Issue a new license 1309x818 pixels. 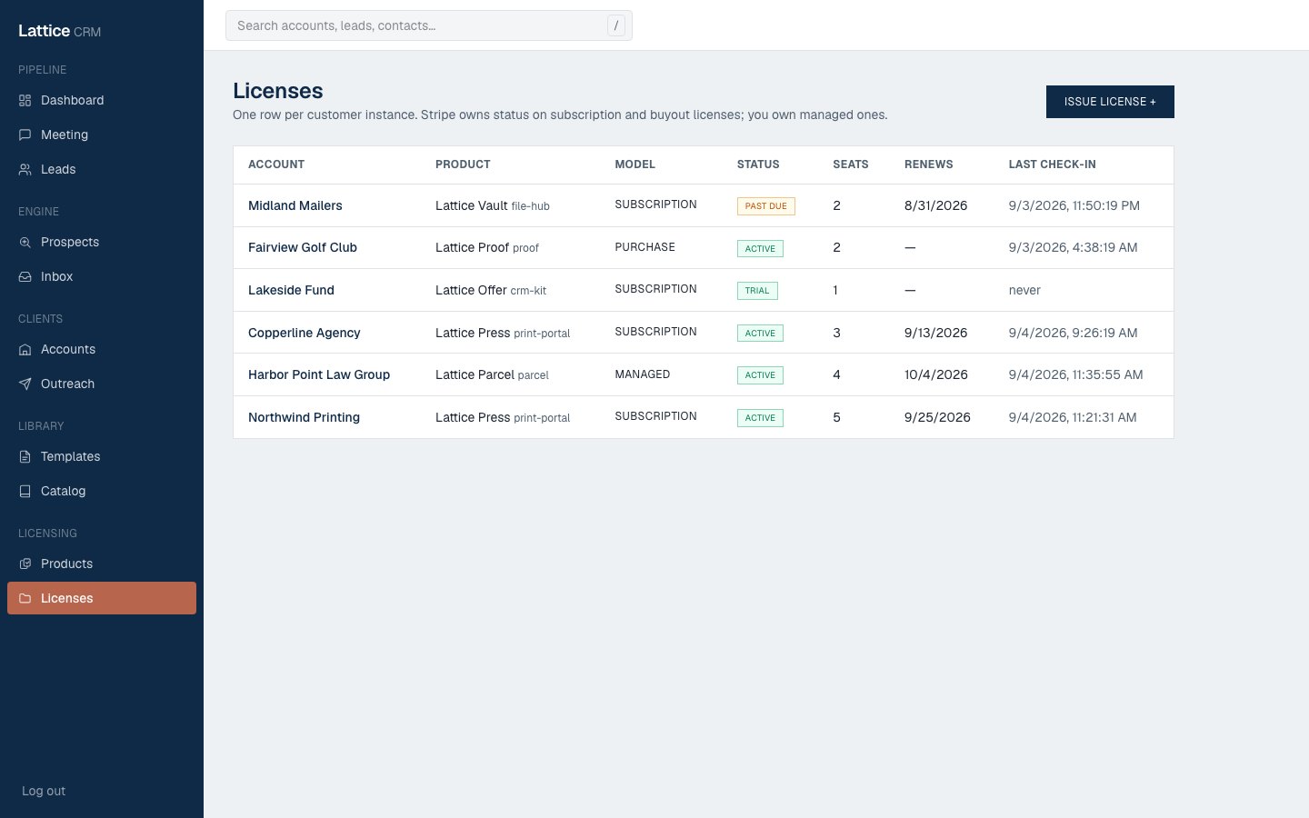point(1110,102)
